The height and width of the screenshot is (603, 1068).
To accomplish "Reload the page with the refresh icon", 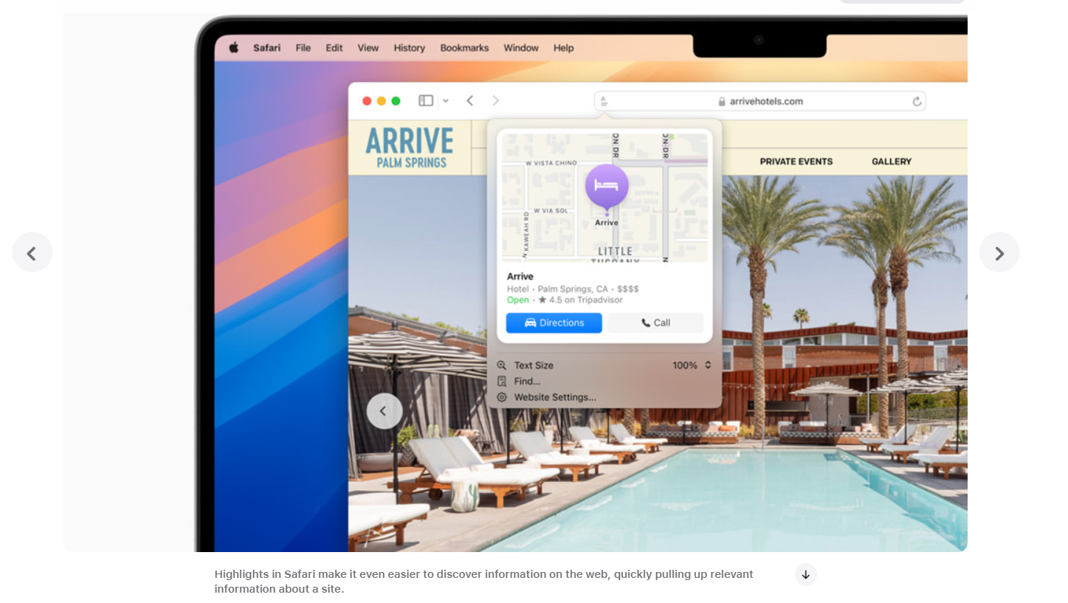I will (917, 101).
